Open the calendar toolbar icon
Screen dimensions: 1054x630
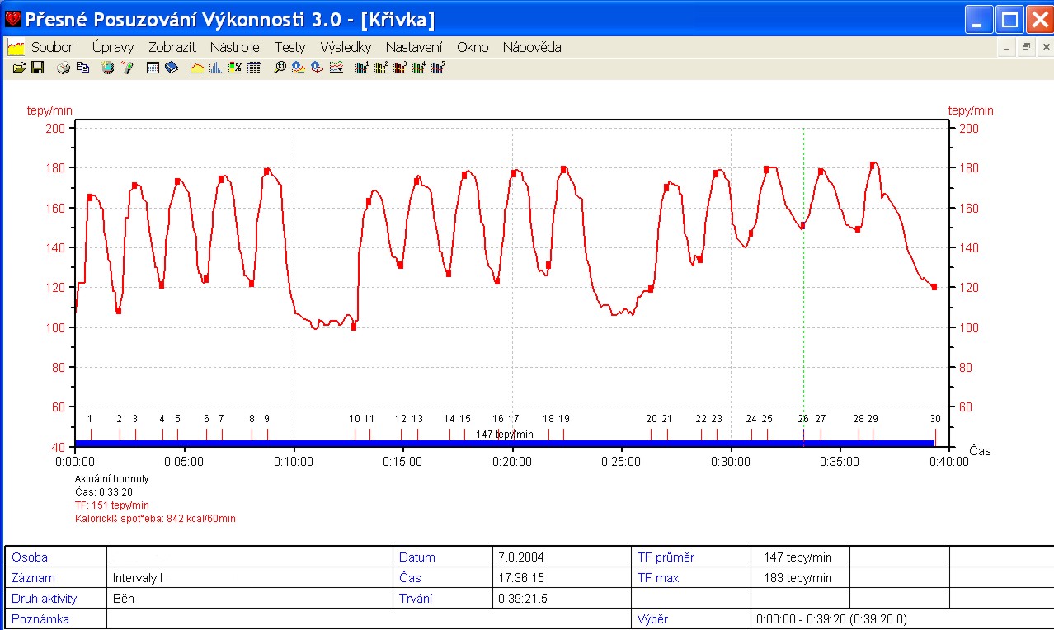[x=153, y=68]
